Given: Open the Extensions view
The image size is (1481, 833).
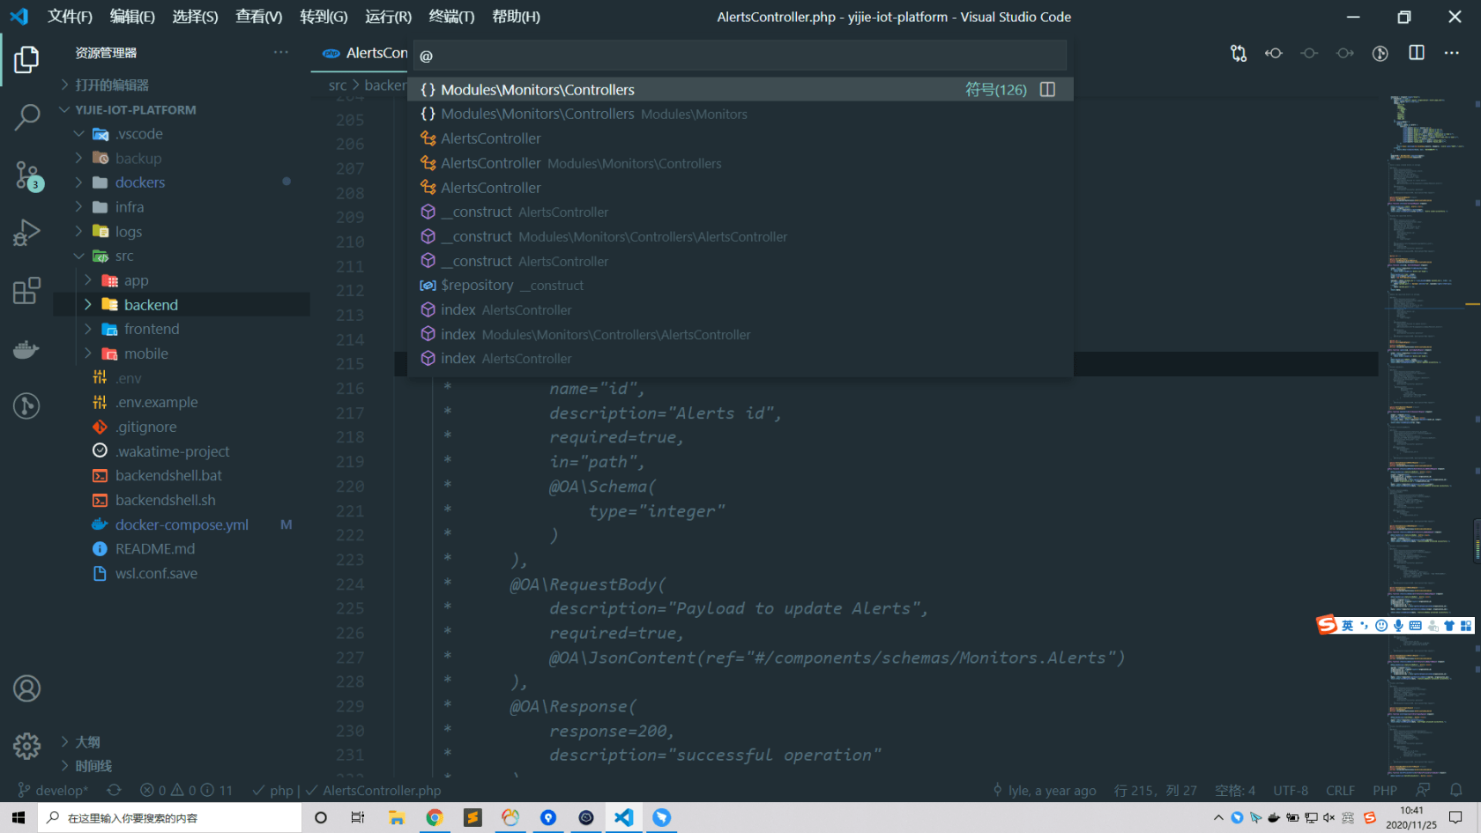Looking at the screenshot, I should click(26, 290).
